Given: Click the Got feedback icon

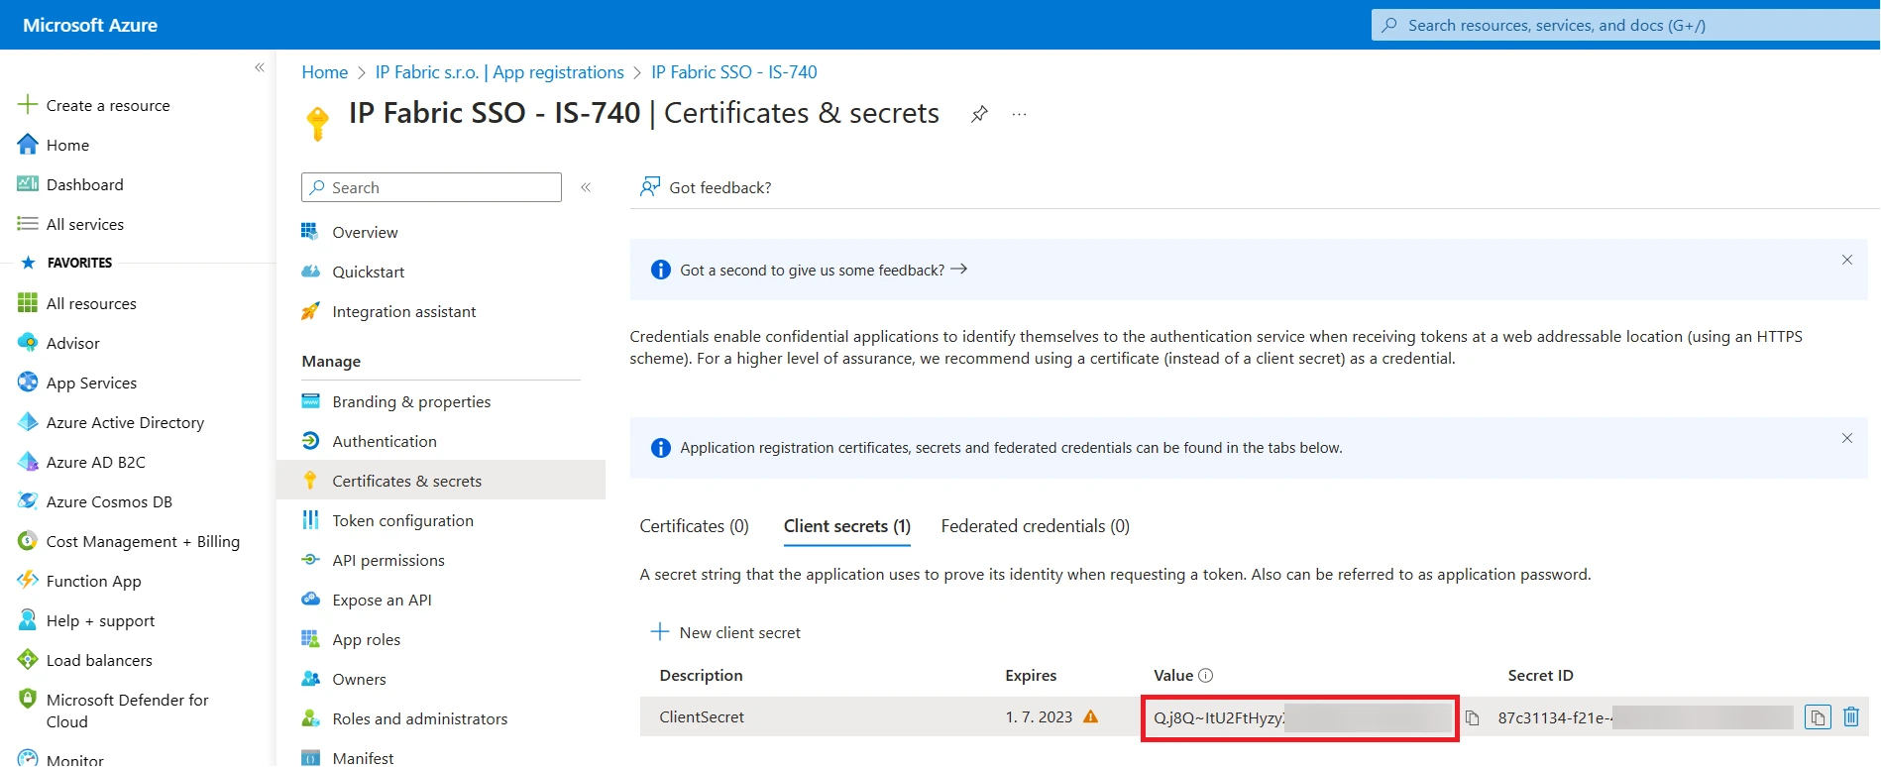Looking at the screenshot, I should [650, 187].
